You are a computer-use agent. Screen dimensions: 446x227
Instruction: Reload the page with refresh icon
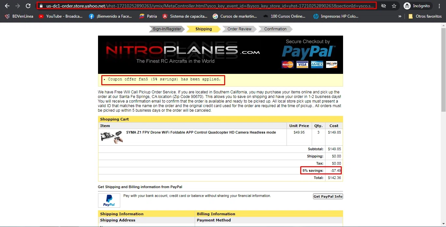pyautogui.click(x=28, y=6)
